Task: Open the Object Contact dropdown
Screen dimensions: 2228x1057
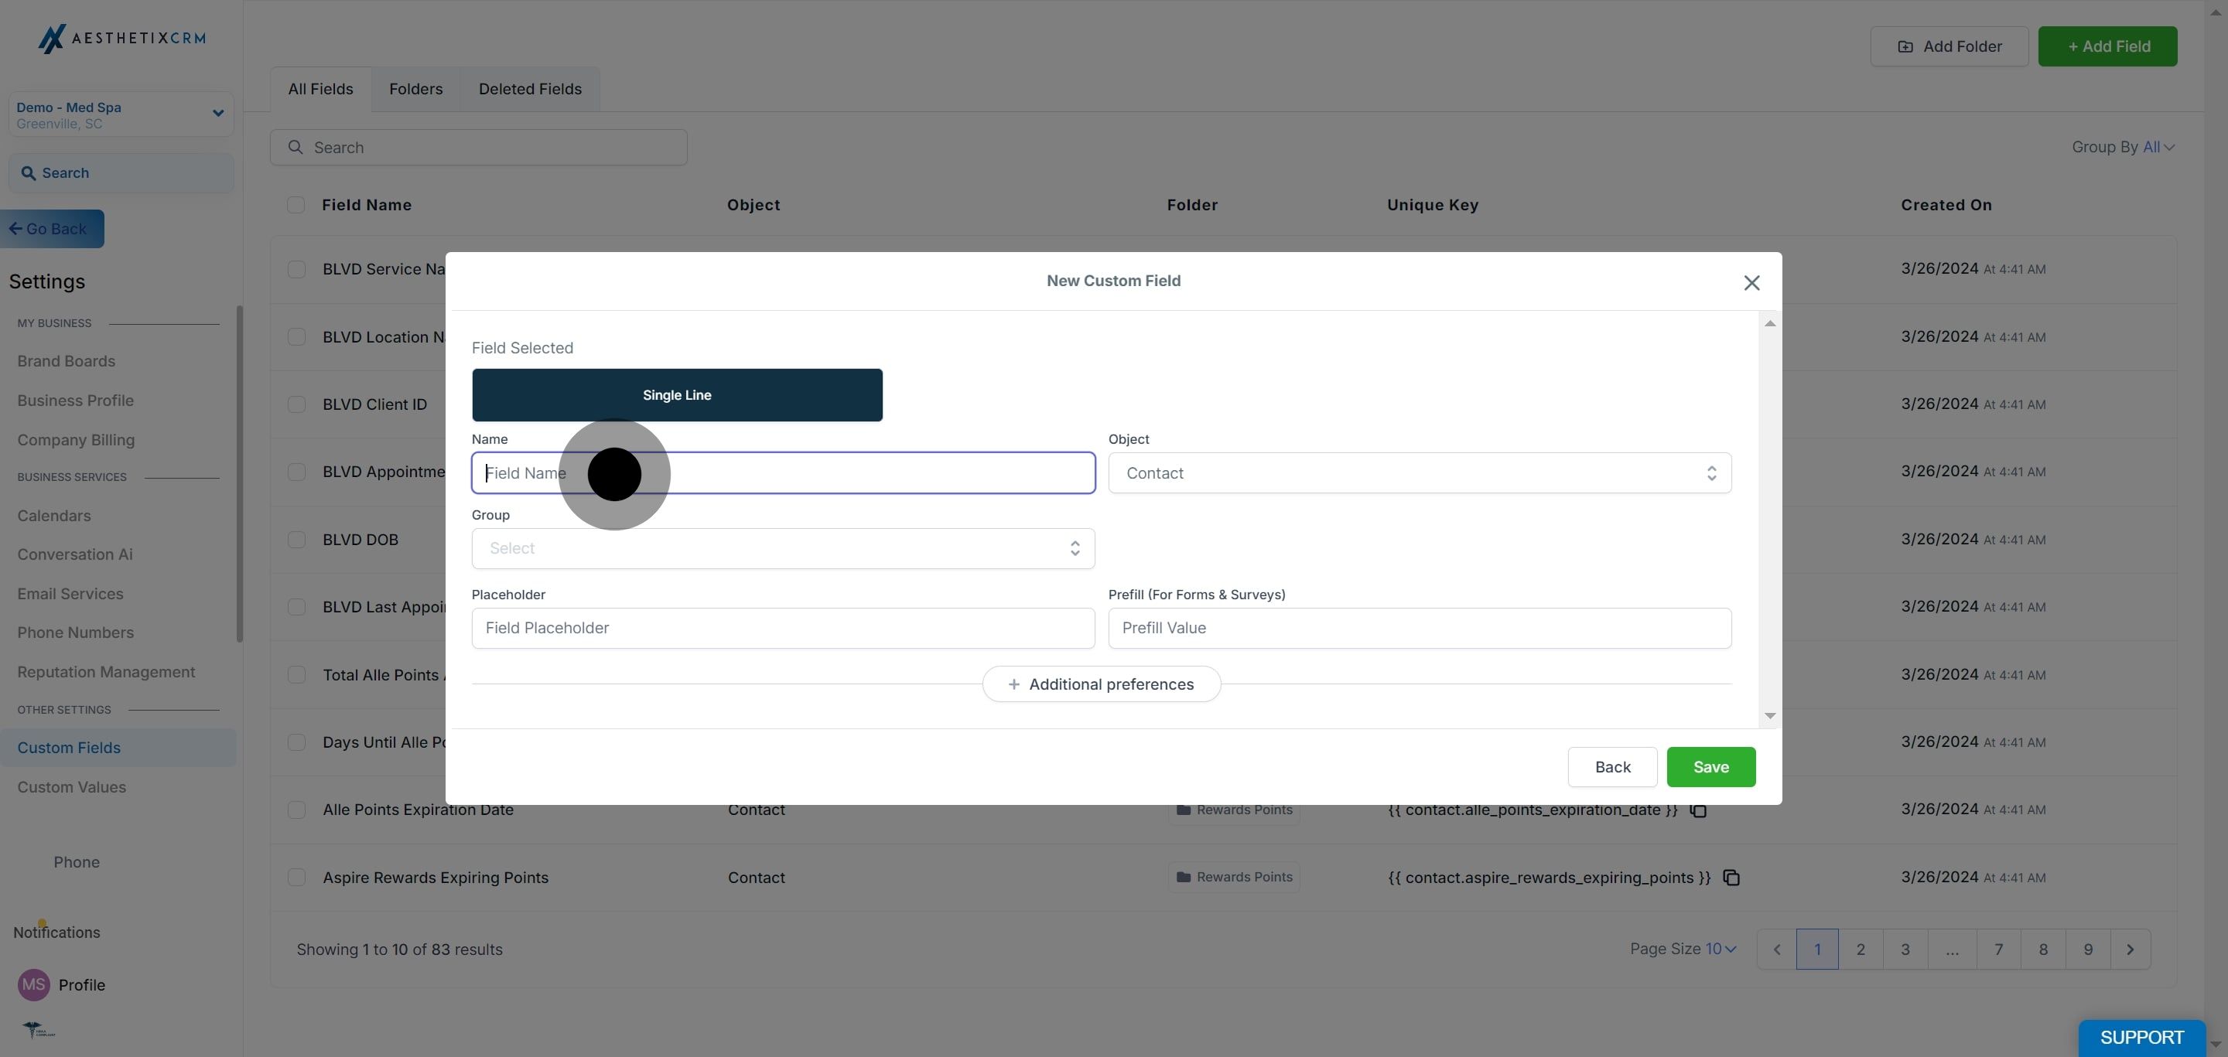Action: pos(1419,472)
